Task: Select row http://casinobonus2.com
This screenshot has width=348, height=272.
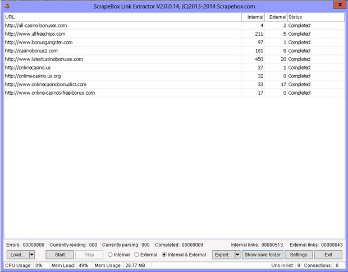Action: (174, 51)
